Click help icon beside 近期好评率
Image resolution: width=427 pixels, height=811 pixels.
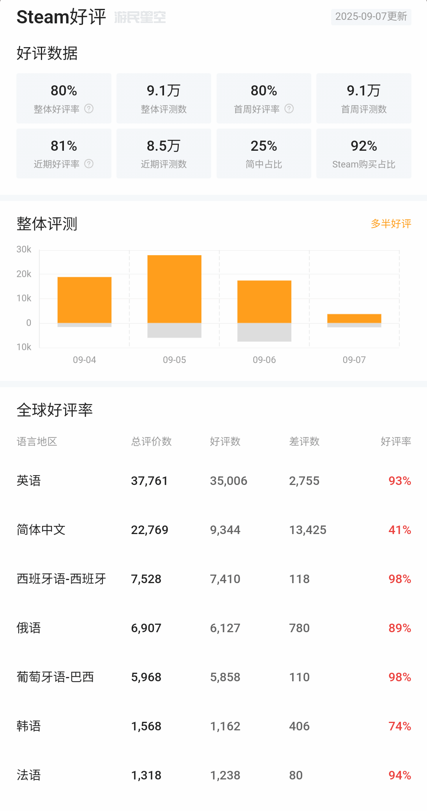click(x=89, y=164)
